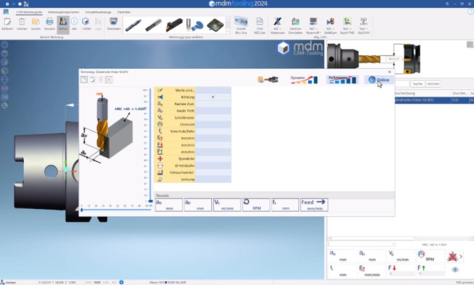
Task: Toggle the Performance cutting mode
Action: pyautogui.click(x=342, y=80)
